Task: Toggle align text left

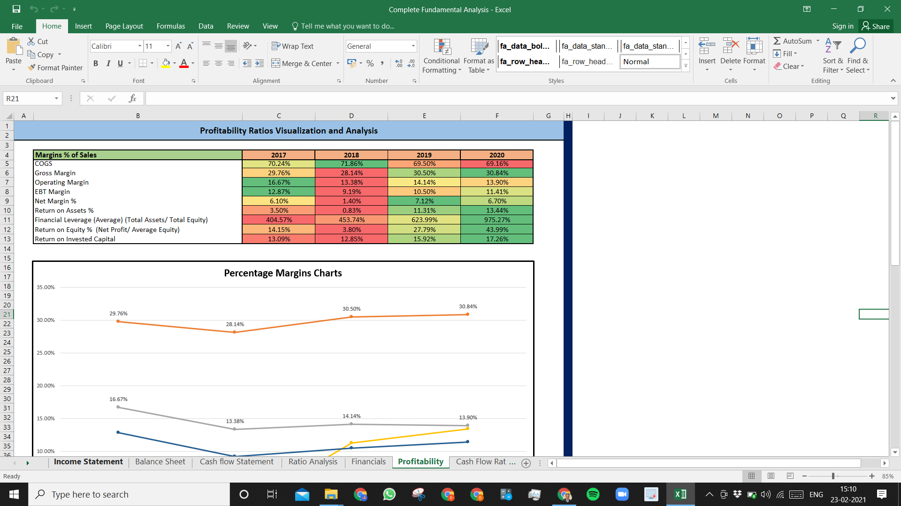Action: 206,63
